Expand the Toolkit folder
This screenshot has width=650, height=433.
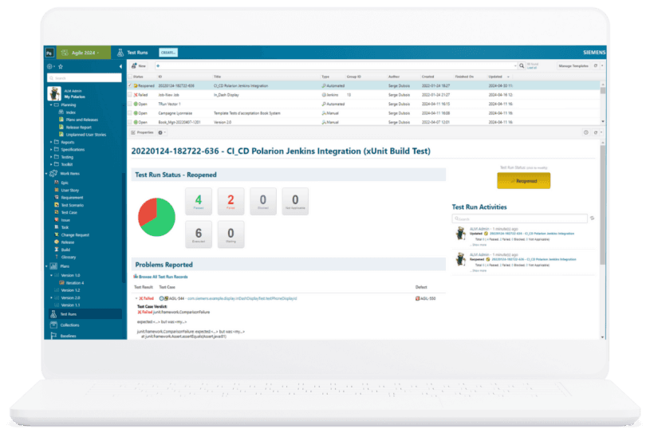(51, 164)
